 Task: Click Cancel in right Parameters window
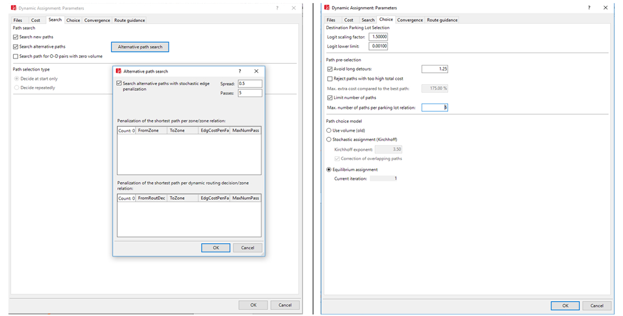coord(597,305)
